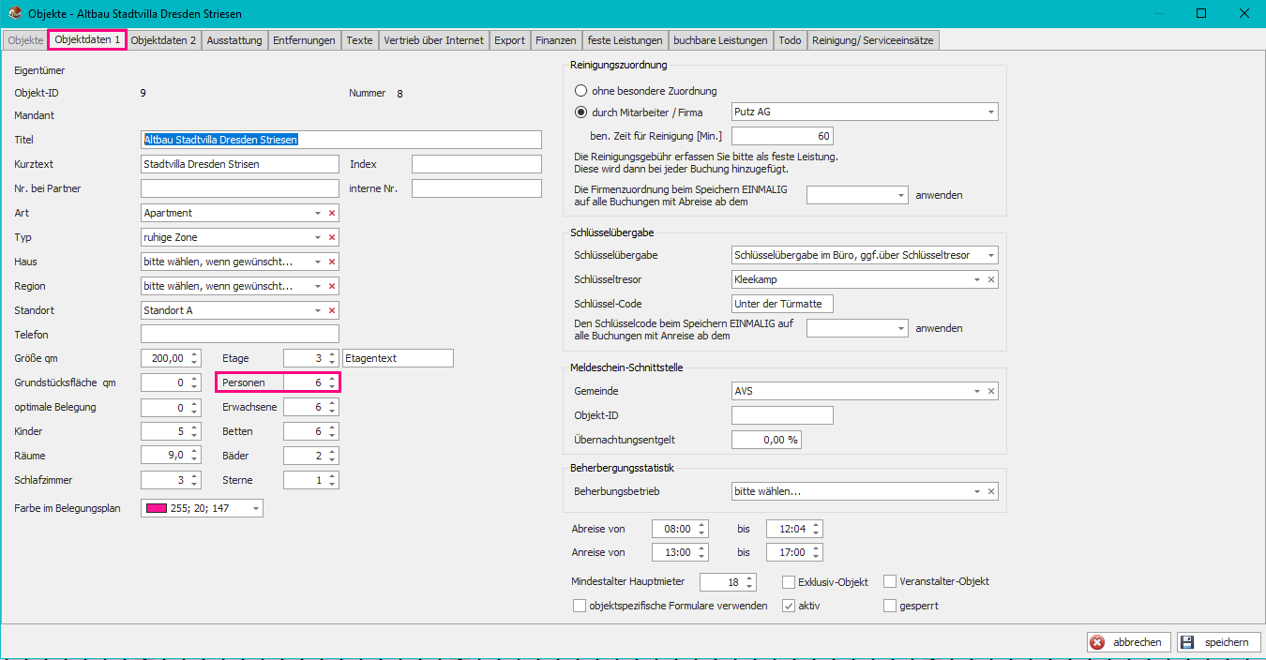Expand the Haus dropdown list
Viewport: 1266px width, 660px height.
(x=318, y=262)
